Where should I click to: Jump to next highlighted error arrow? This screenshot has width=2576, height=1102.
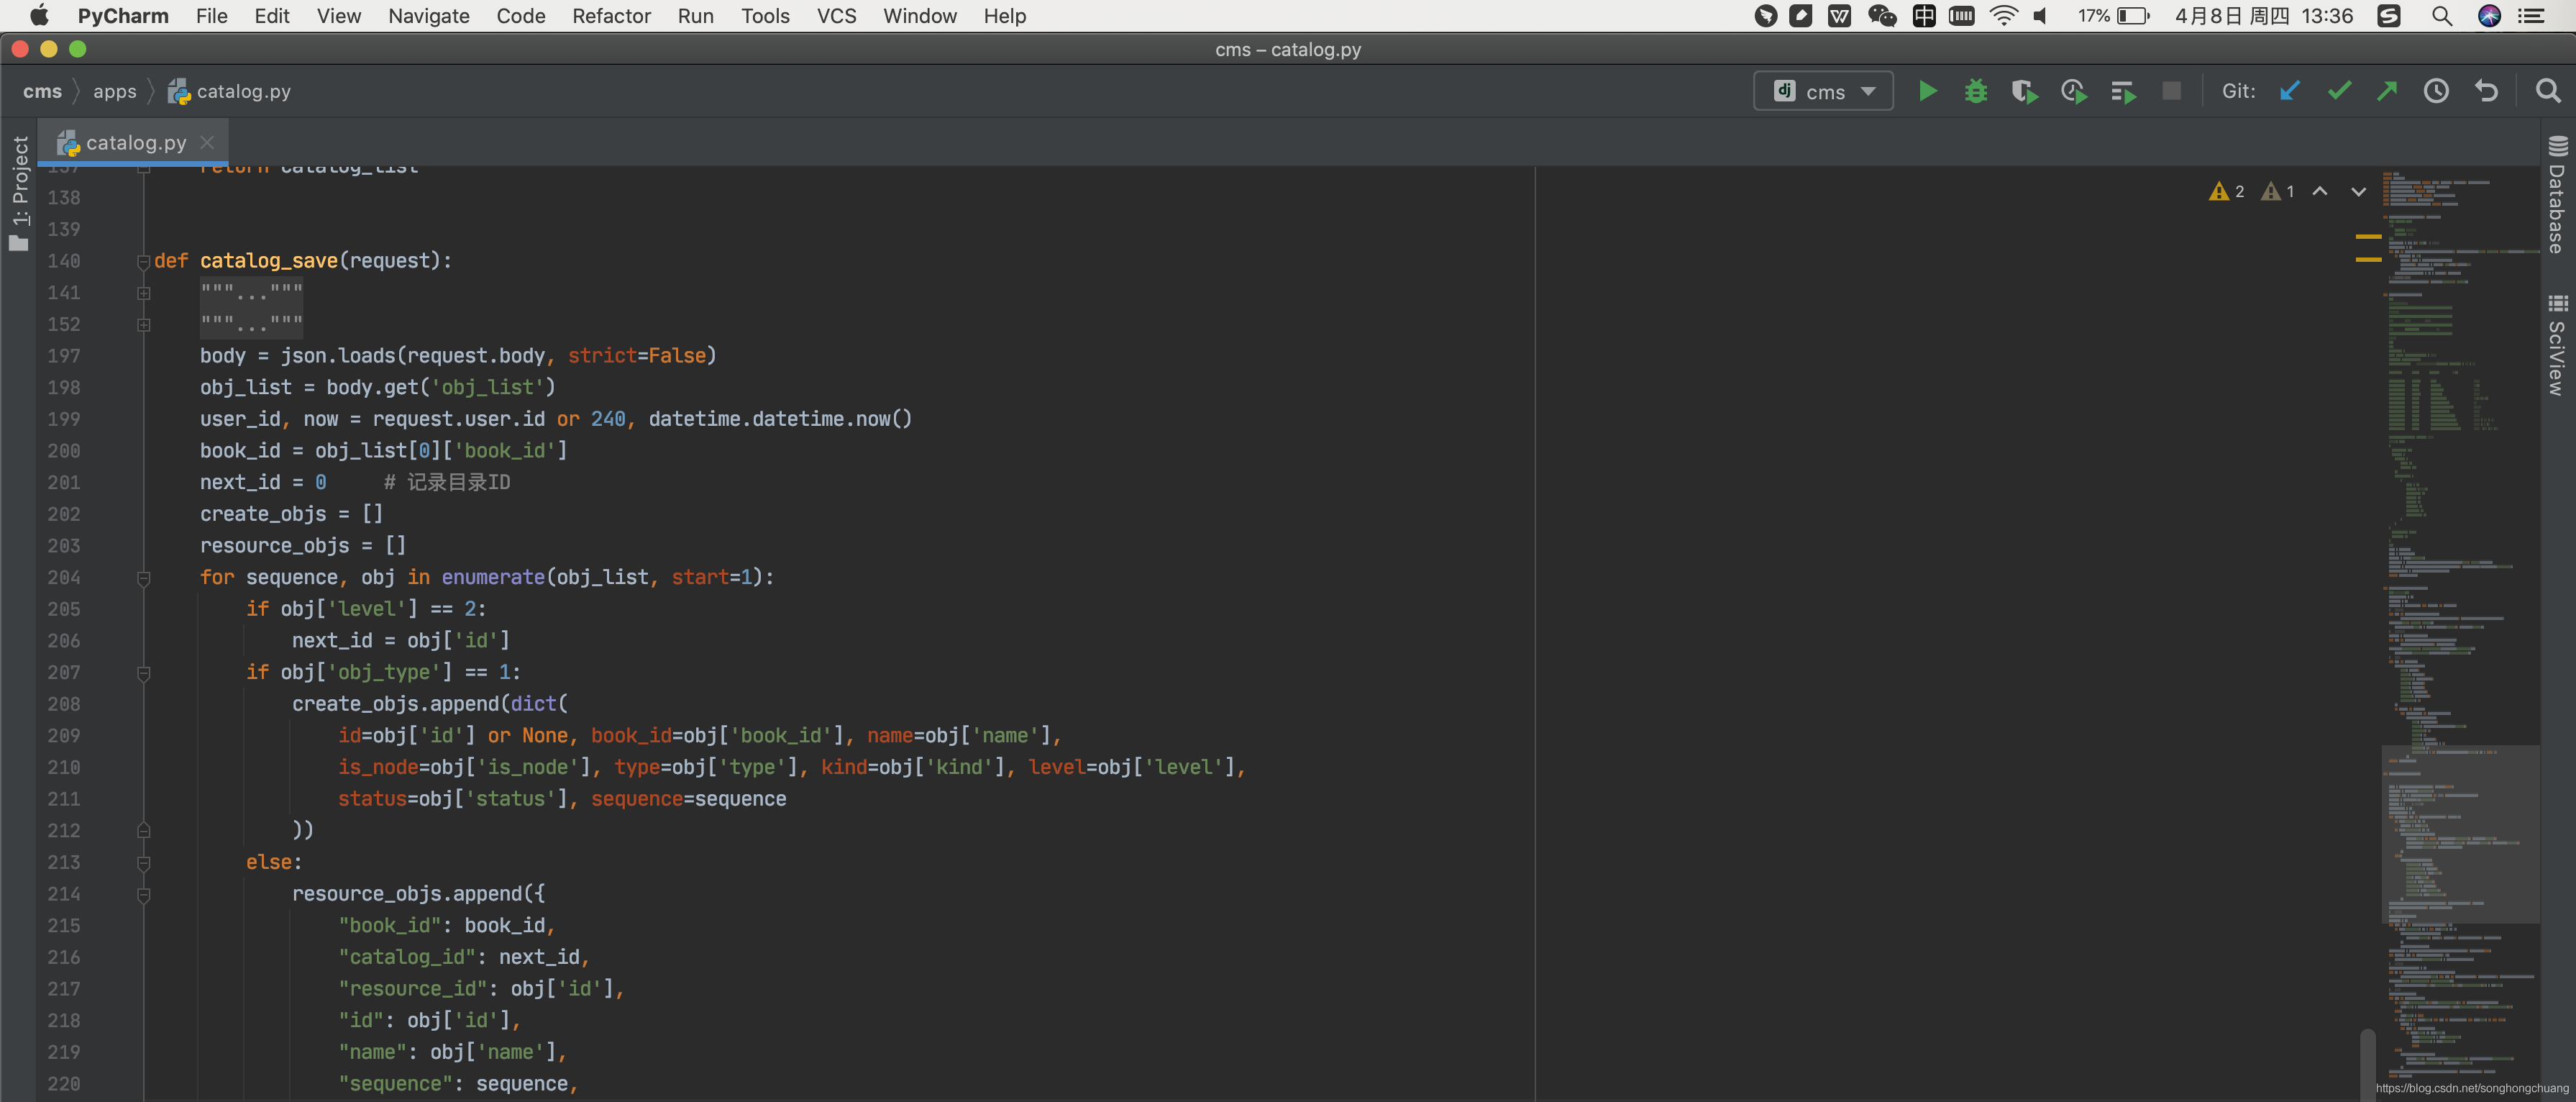click(2358, 191)
